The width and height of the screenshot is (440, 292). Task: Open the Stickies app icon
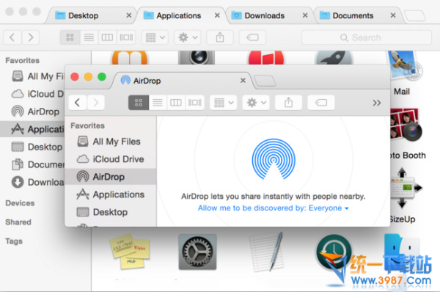[130, 252]
